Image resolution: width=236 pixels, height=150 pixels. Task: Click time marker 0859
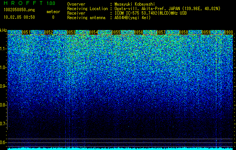[206, 32]
